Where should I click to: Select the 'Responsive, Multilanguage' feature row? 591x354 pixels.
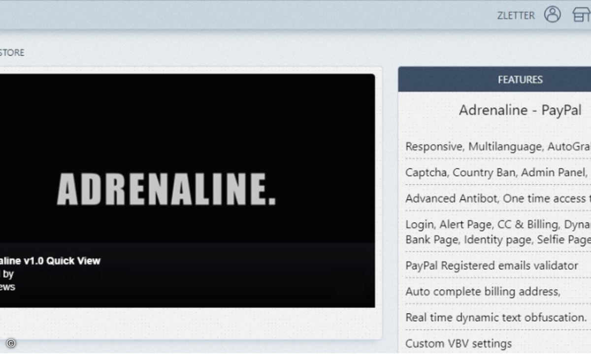coord(498,147)
